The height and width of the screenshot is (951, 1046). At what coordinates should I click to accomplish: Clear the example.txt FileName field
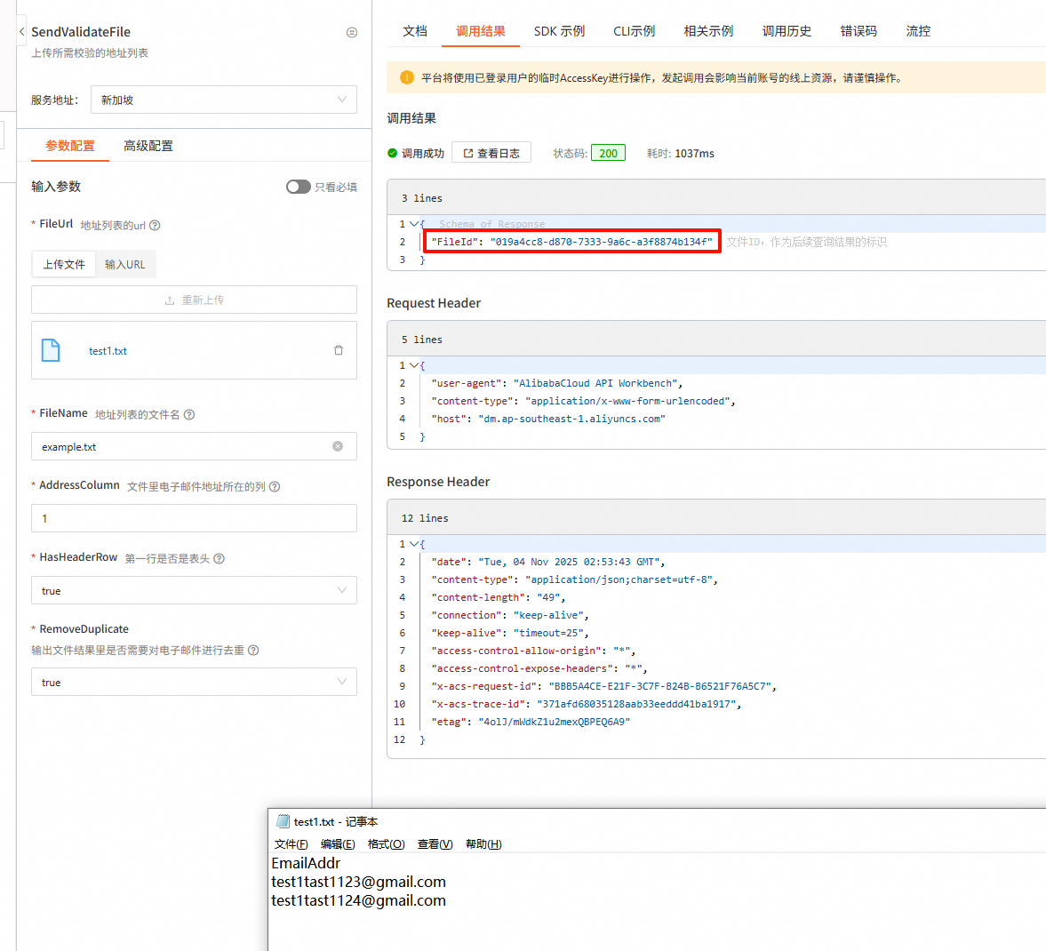(x=338, y=446)
